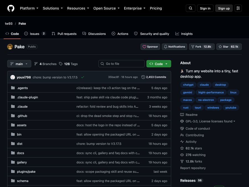Image resolution: width=249 pixels, height=187 pixels.
Task: Switch to the Issues tab
Action: click(x=35, y=34)
